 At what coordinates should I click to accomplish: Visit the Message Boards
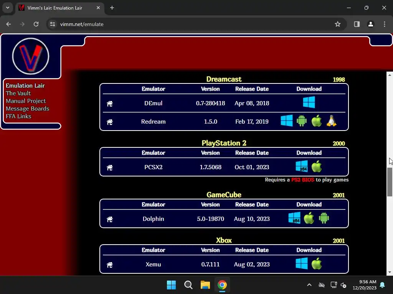[28, 109]
